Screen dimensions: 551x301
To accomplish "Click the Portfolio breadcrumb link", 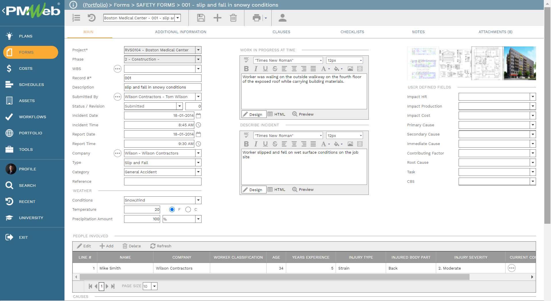I will coord(95,5).
